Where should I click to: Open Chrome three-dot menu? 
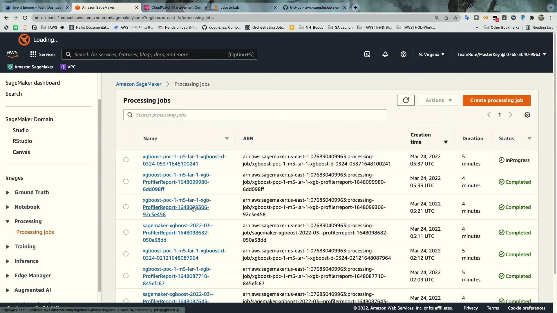coord(551,18)
